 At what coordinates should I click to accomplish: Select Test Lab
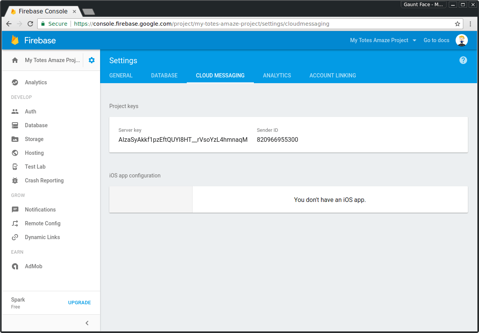(35, 166)
